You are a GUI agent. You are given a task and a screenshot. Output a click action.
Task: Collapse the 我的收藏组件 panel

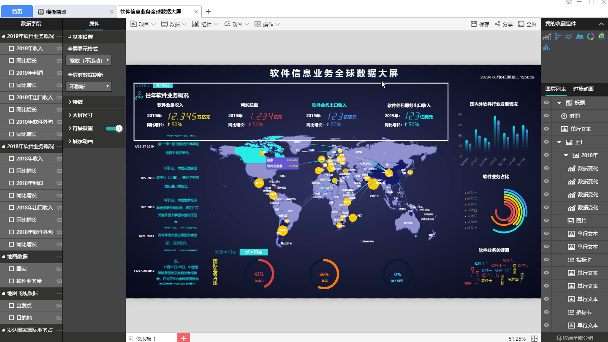click(x=601, y=24)
